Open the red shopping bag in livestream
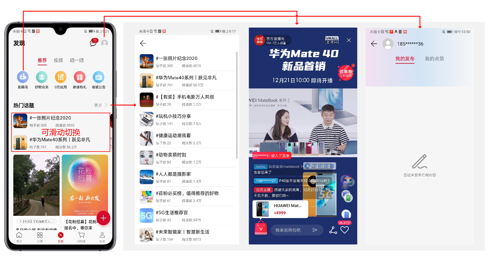The image size is (492, 258). coord(261,228)
